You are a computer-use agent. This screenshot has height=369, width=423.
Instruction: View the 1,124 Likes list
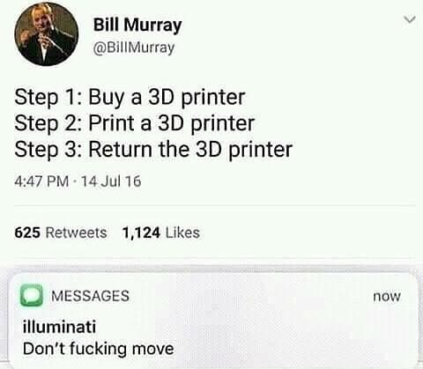click(161, 232)
